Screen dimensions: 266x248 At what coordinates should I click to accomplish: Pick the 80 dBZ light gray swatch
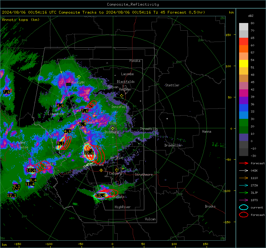[x=244, y=27]
